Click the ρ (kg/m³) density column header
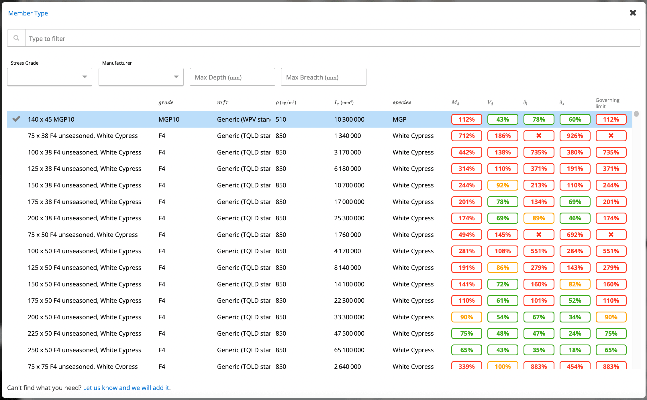This screenshot has width=647, height=400. pyautogui.click(x=286, y=102)
